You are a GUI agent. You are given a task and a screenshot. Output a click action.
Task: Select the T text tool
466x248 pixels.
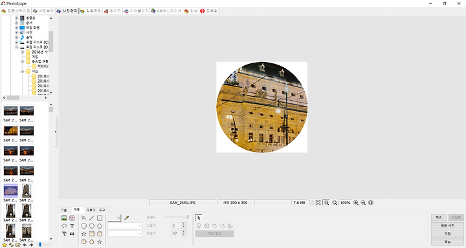72,226
